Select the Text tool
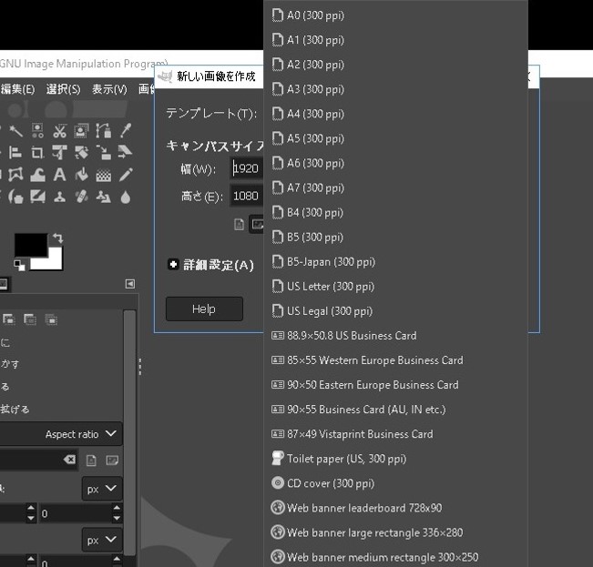 59,175
